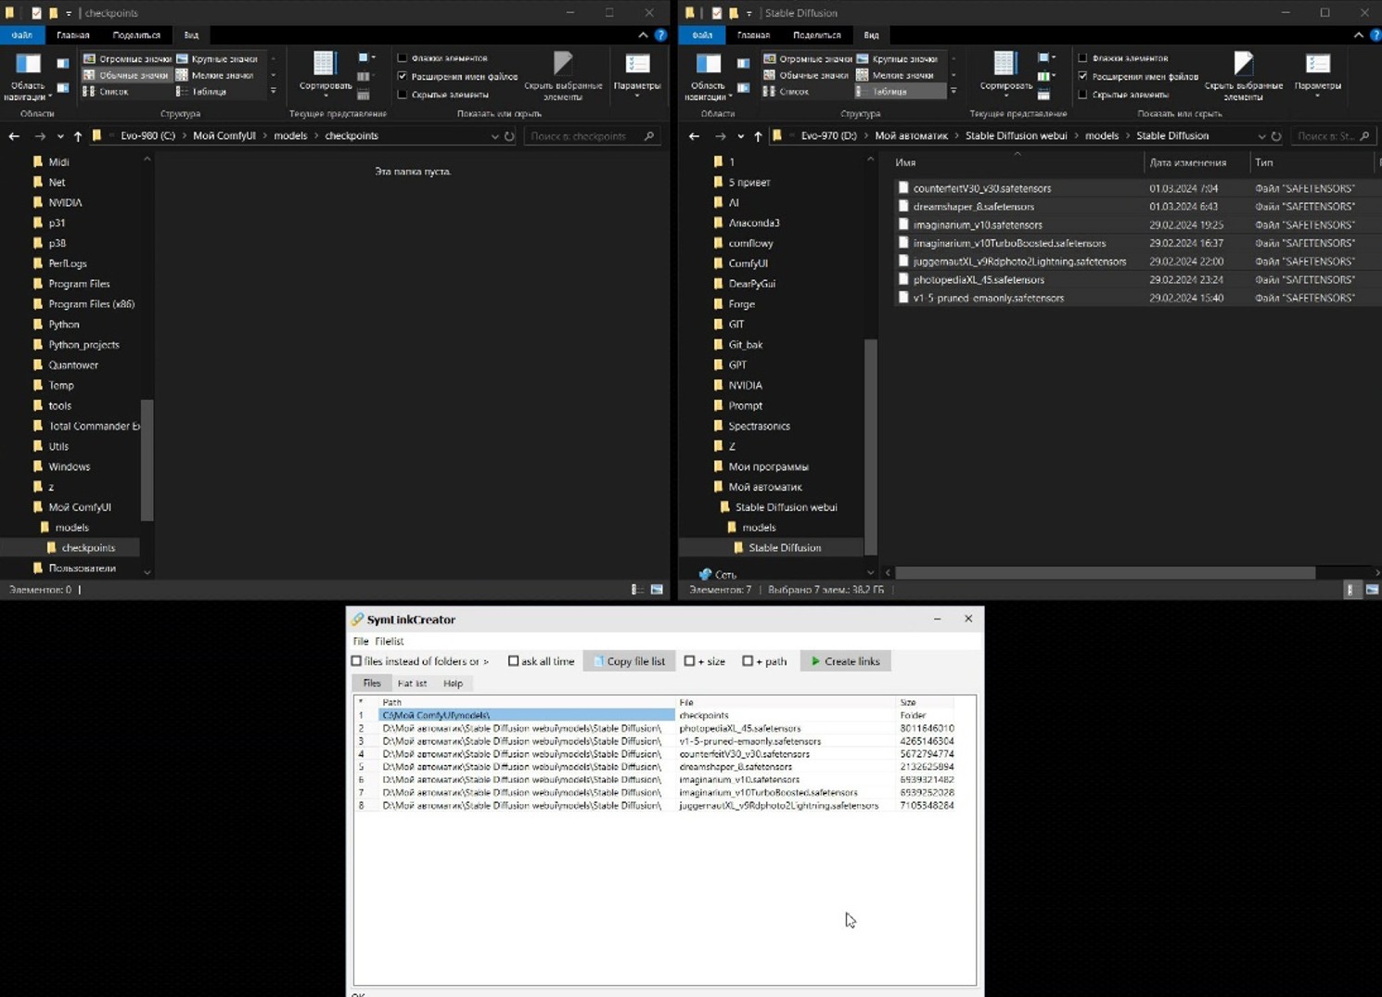Go up one level in checkpoints window
Screen dimensions: 1382x997
(78, 136)
